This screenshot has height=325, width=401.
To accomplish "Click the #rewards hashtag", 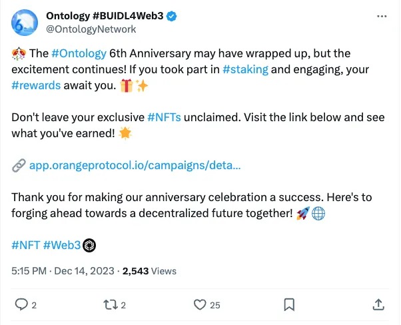I will pyautogui.click(x=37, y=85).
